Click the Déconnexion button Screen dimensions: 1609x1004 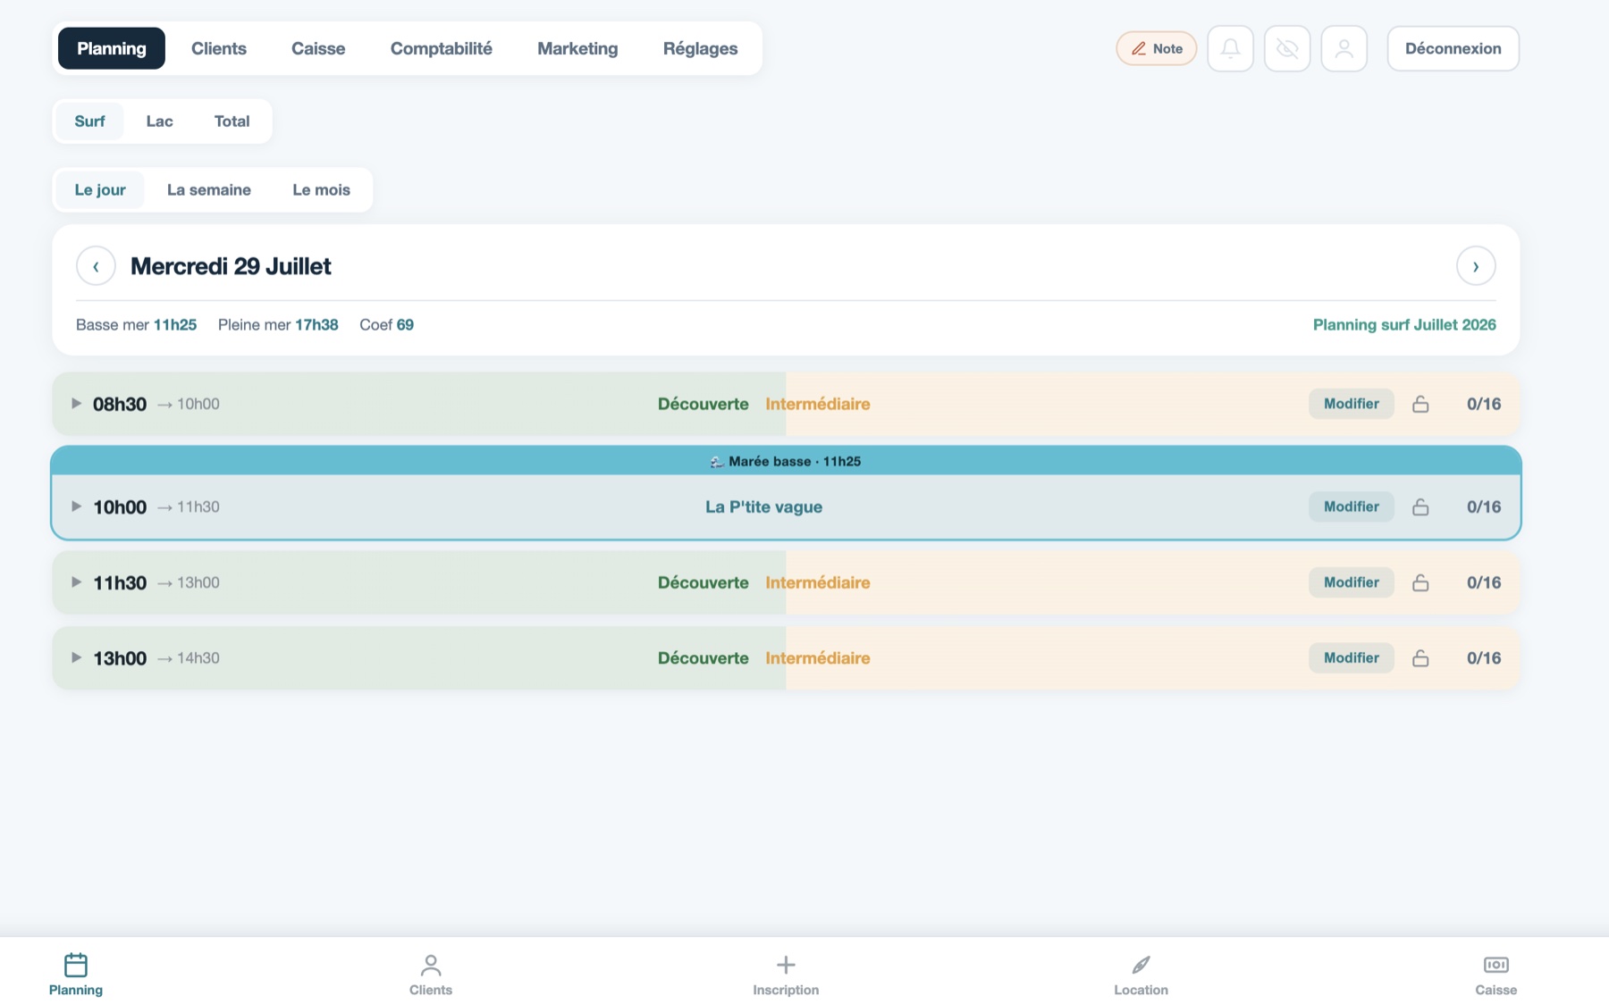1453,48
